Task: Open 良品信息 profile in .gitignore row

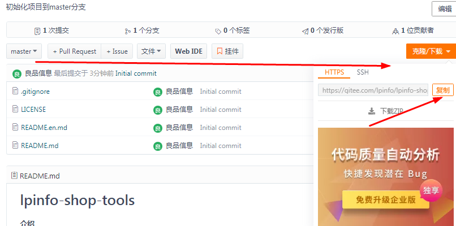Action: [x=179, y=92]
